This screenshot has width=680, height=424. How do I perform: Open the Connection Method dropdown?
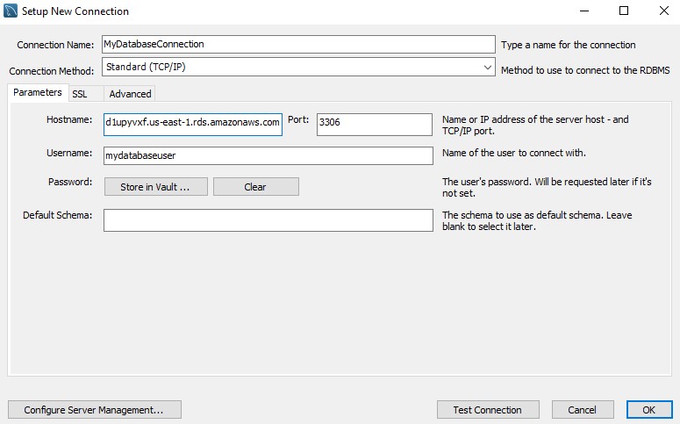[x=298, y=67]
